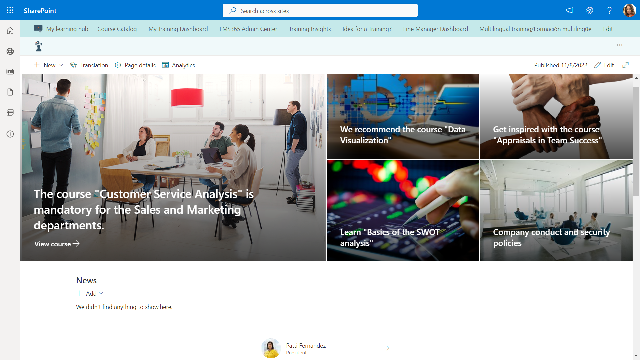Open the News icon in left rail
Image resolution: width=640 pixels, height=360 pixels.
(x=10, y=72)
